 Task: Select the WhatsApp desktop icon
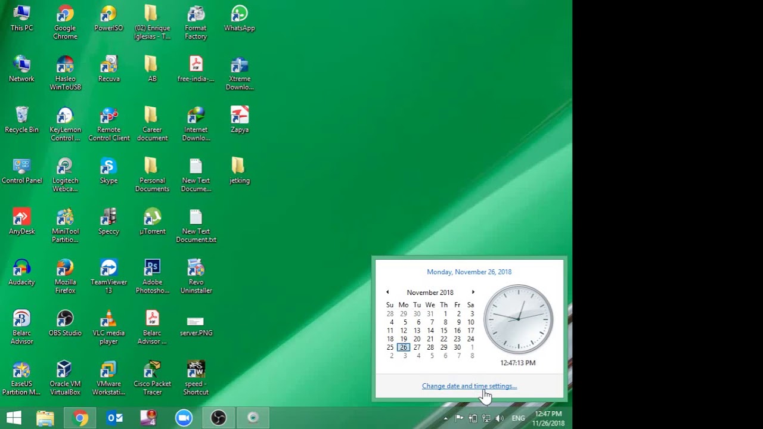[240, 18]
